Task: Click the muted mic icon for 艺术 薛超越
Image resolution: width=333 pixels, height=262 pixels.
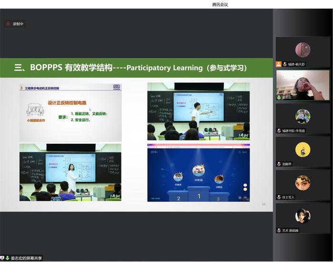Action: (x=279, y=231)
